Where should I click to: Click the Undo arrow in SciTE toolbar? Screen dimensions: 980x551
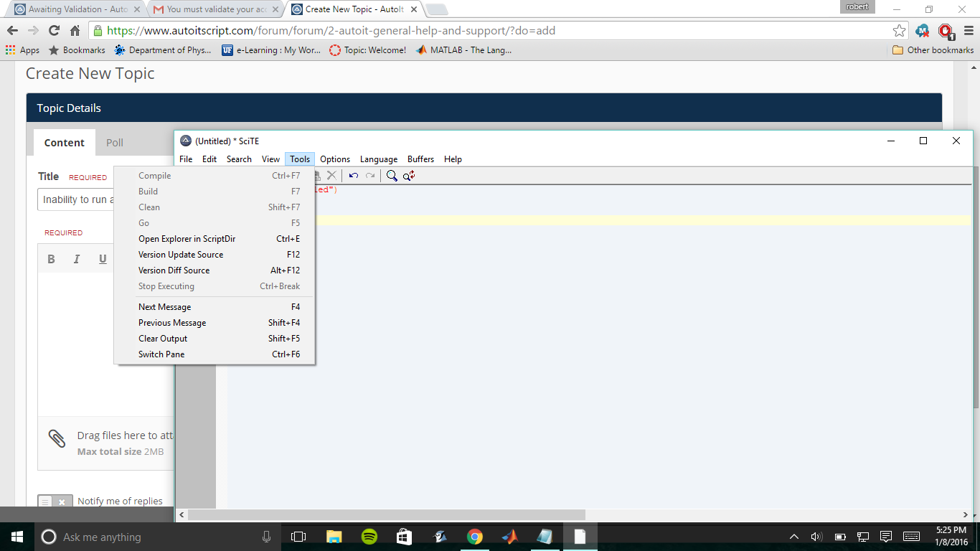pyautogui.click(x=354, y=176)
